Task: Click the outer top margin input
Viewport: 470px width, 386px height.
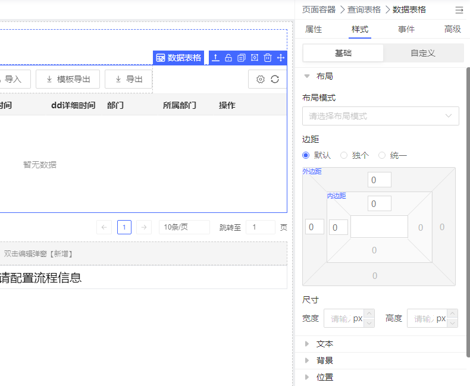Action: click(x=380, y=180)
